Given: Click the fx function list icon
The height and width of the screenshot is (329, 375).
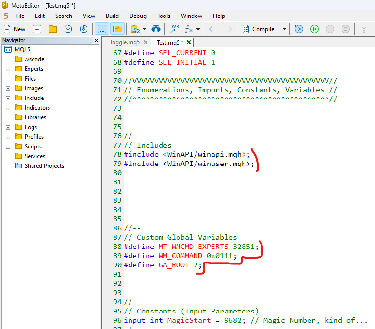Looking at the screenshot, I should pyautogui.click(x=189, y=29).
